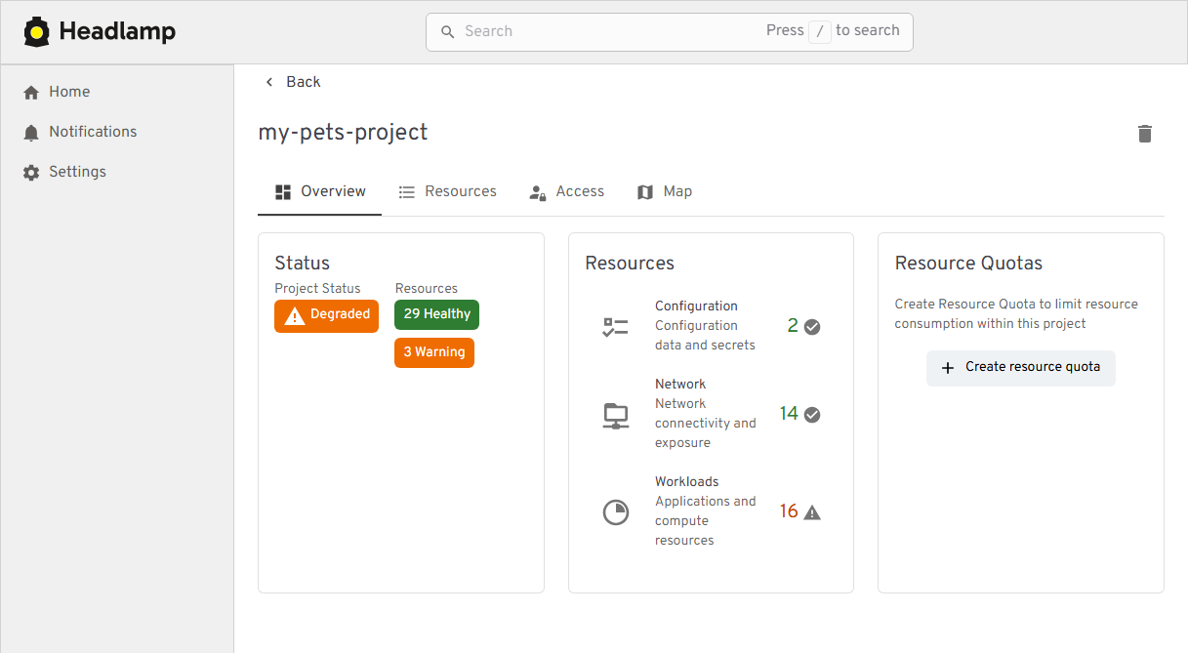
Task: Click the Degraded status warning badge
Action: click(x=326, y=315)
